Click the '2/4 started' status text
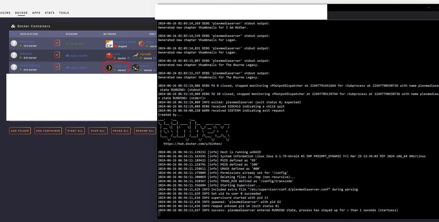 (30, 46)
